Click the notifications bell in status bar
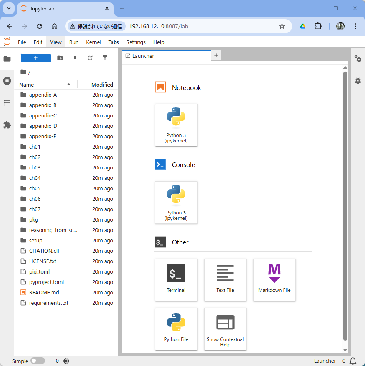The width and height of the screenshot is (365, 366). [353, 361]
